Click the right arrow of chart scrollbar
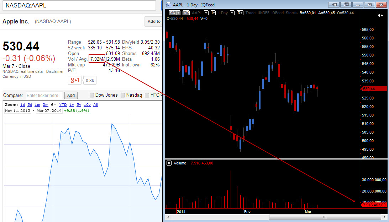The height and width of the screenshot is (222, 389). [384, 217]
